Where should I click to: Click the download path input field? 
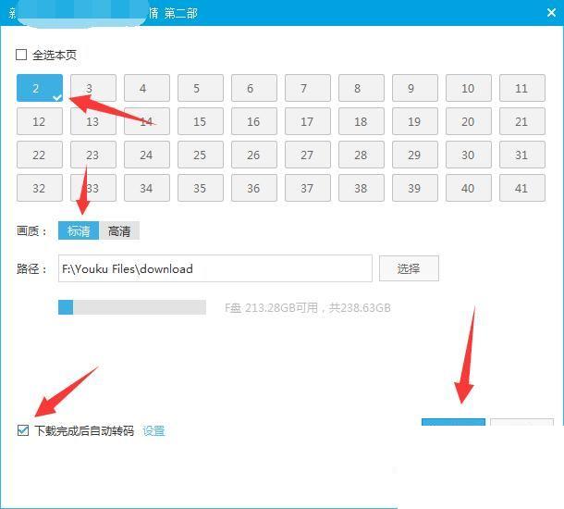tap(215, 268)
